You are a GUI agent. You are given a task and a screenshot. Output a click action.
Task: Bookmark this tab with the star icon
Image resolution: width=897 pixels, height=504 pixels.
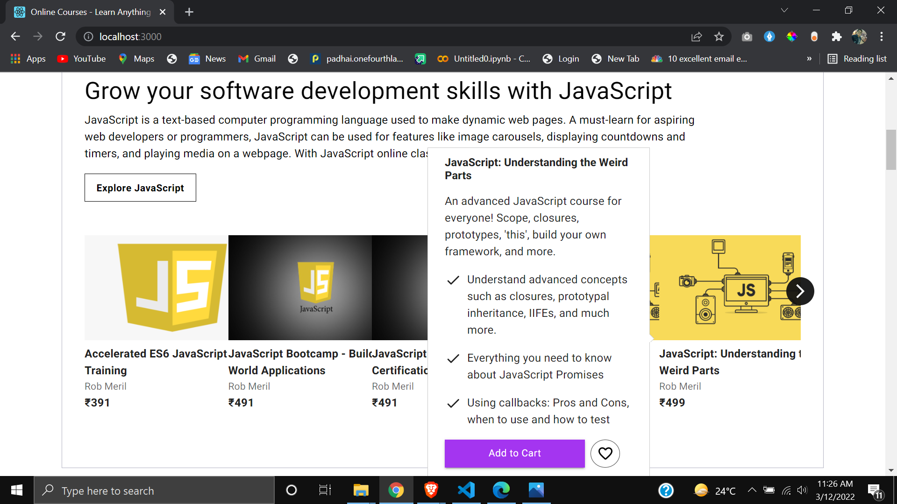coord(719,36)
